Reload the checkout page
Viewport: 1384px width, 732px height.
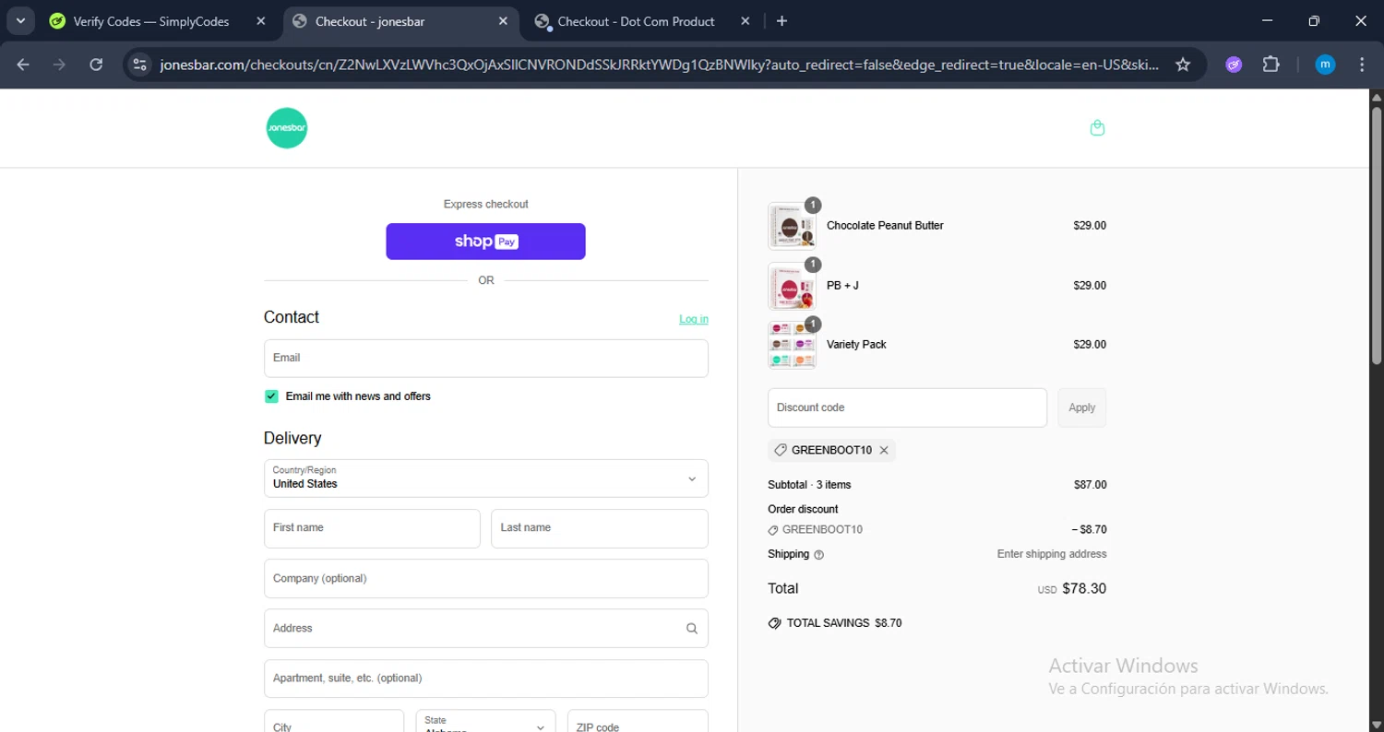point(96,65)
